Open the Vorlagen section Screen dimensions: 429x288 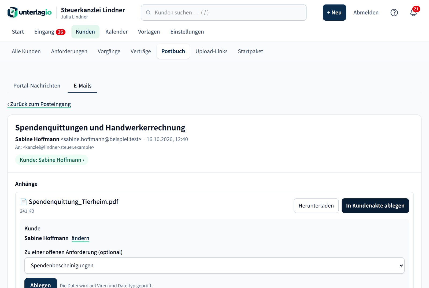(149, 32)
